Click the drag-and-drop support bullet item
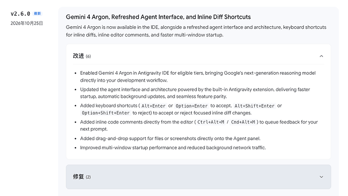 tap(170, 139)
